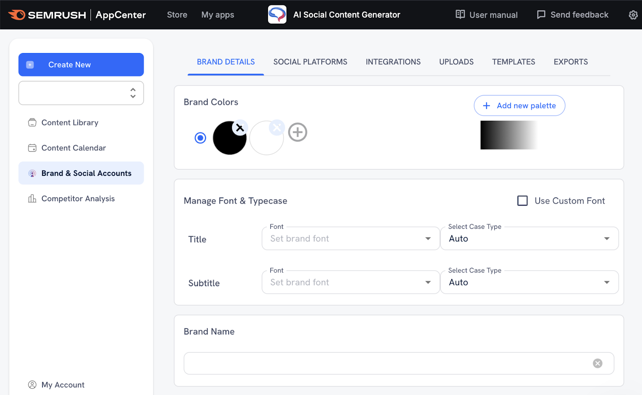Open settings via the gear icon
This screenshot has height=395, width=642.
click(x=633, y=15)
